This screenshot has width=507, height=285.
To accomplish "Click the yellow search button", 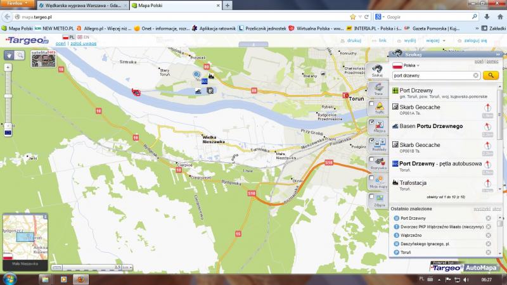I will 490,75.
